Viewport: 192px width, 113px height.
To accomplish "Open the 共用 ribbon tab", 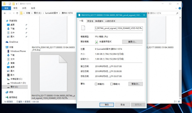I will tap(24, 8).
